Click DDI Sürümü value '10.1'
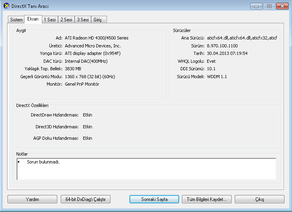 [x=211, y=69]
